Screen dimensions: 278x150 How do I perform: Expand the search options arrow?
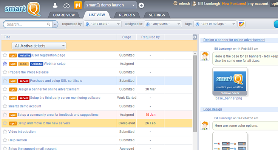(55, 24)
